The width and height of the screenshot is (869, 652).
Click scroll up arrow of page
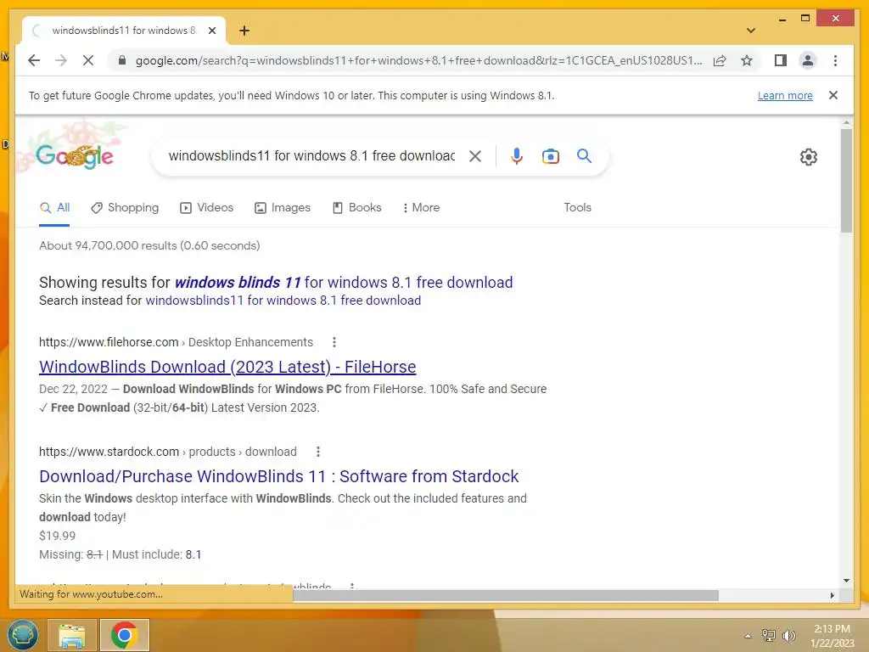[846, 122]
